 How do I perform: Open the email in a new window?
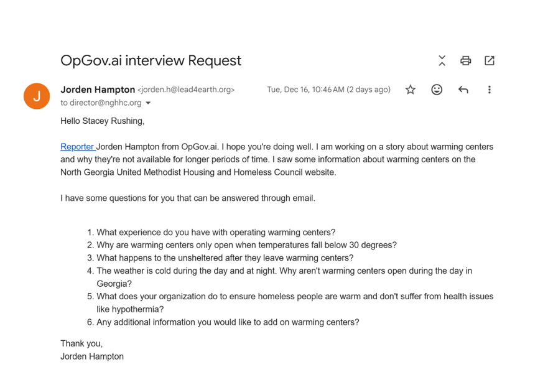coord(490,60)
